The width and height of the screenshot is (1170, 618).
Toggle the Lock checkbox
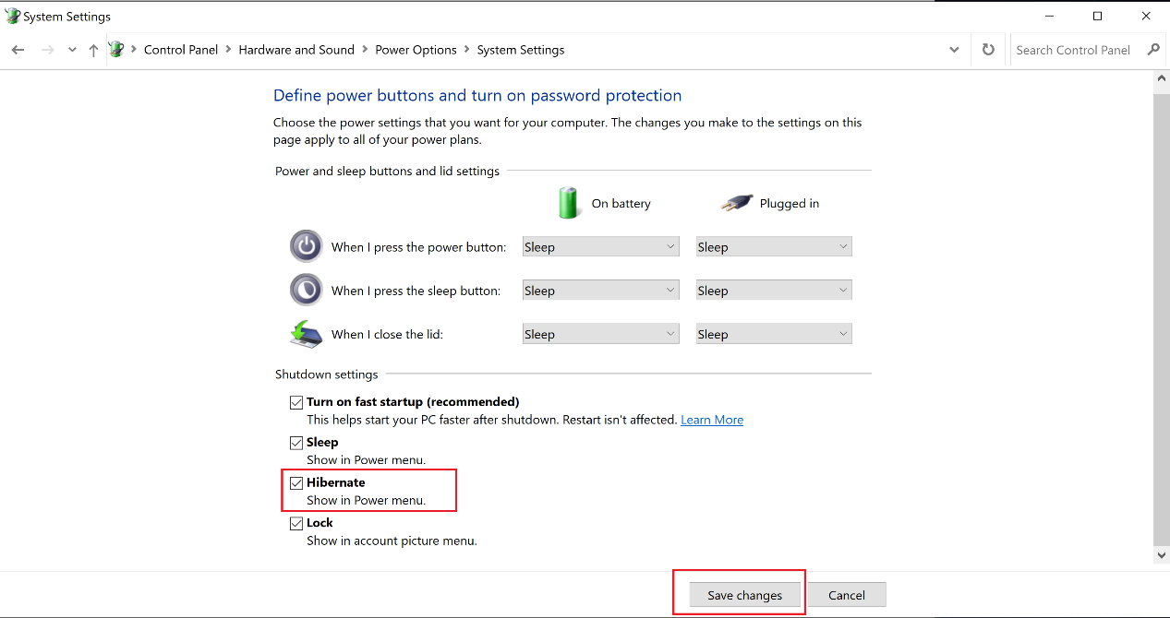(x=296, y=523)
